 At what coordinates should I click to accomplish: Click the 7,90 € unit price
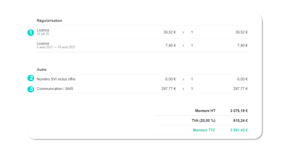coord(171,46)
